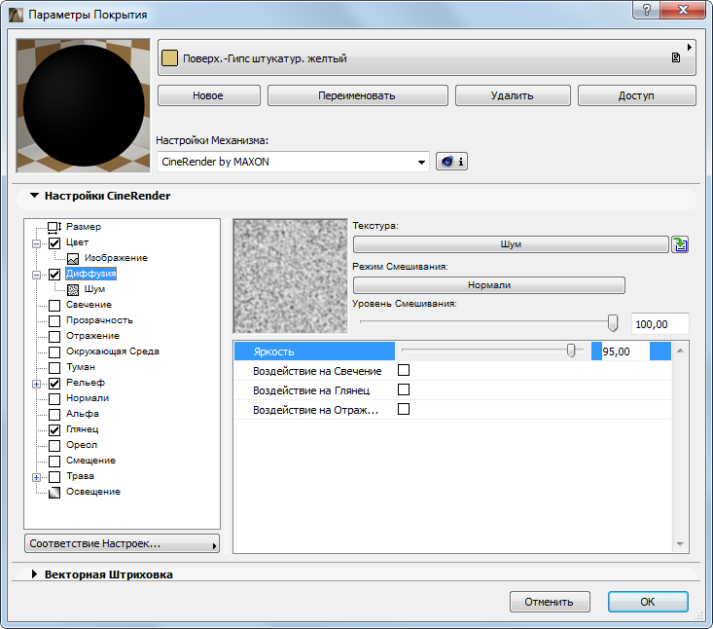Click the parameter list scroll up arrow
The width and height of the screenshot is (713, 629).
coord(680,351)
